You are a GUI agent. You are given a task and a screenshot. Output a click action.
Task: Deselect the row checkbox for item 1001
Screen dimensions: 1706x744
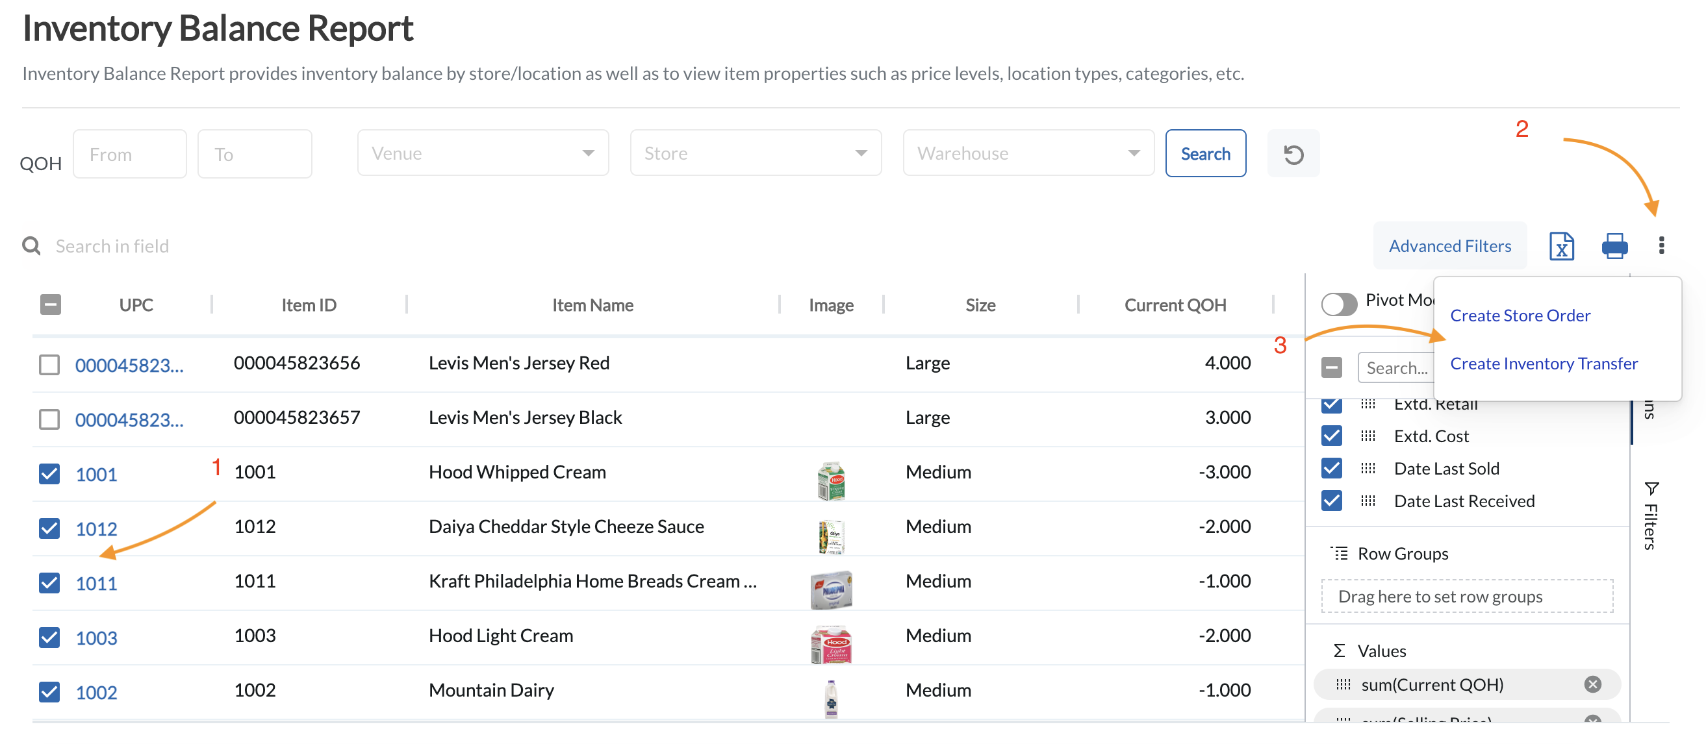click(x=49, y=473)
